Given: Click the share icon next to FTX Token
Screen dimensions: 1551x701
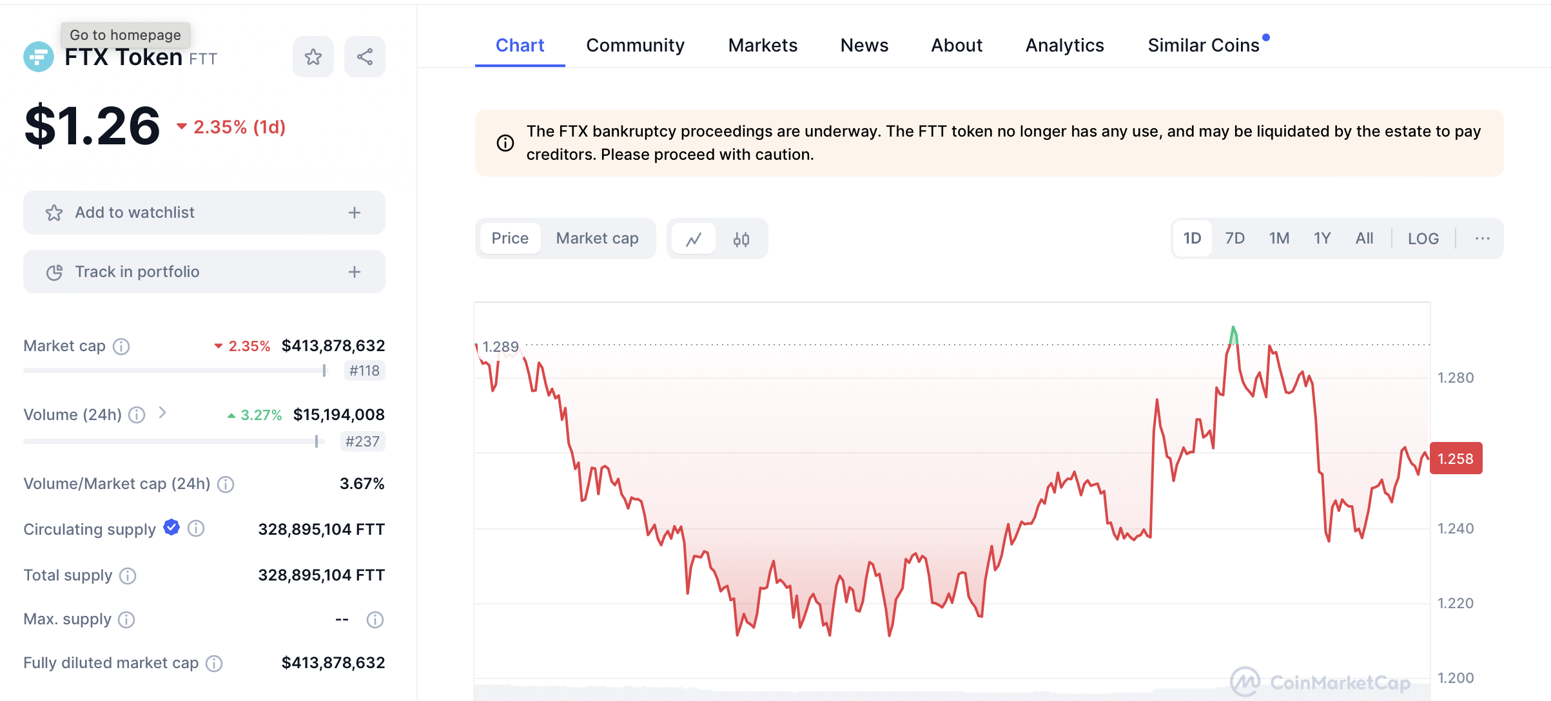Looking at the screenshot, I should (365, 57).
